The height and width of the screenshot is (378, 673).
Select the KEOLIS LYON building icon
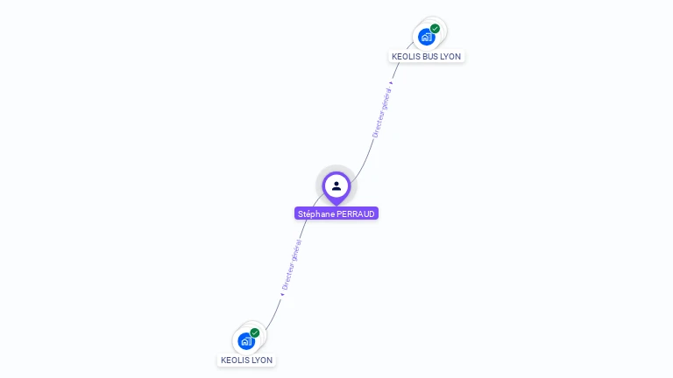(x=246, y=341)
